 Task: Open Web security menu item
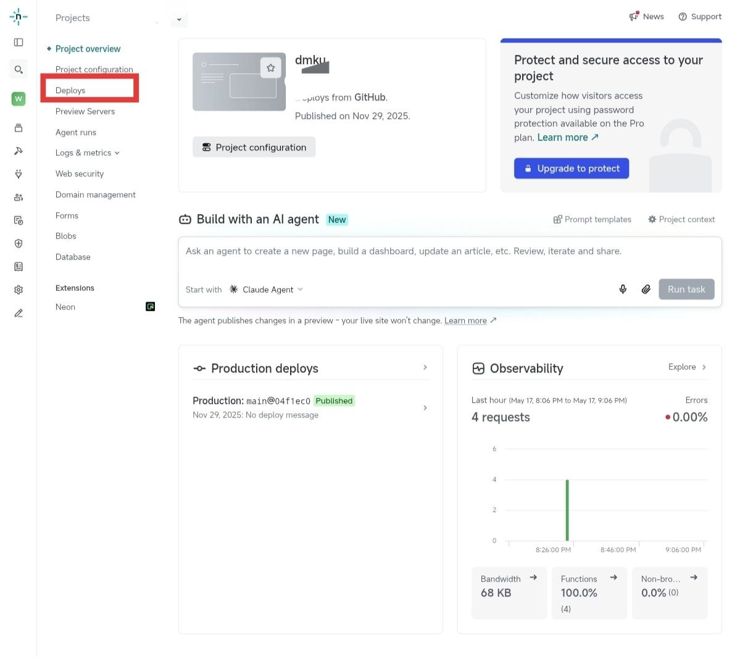pos(79,173)
